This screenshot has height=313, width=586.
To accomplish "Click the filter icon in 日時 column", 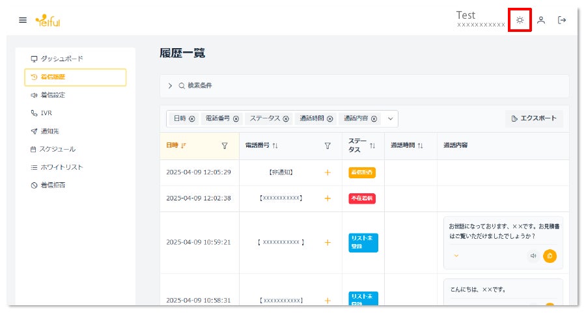I will (225, 146).
